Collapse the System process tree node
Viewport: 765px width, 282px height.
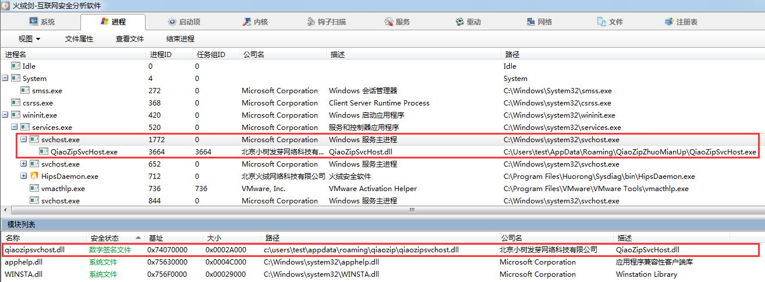pos(5,78)
